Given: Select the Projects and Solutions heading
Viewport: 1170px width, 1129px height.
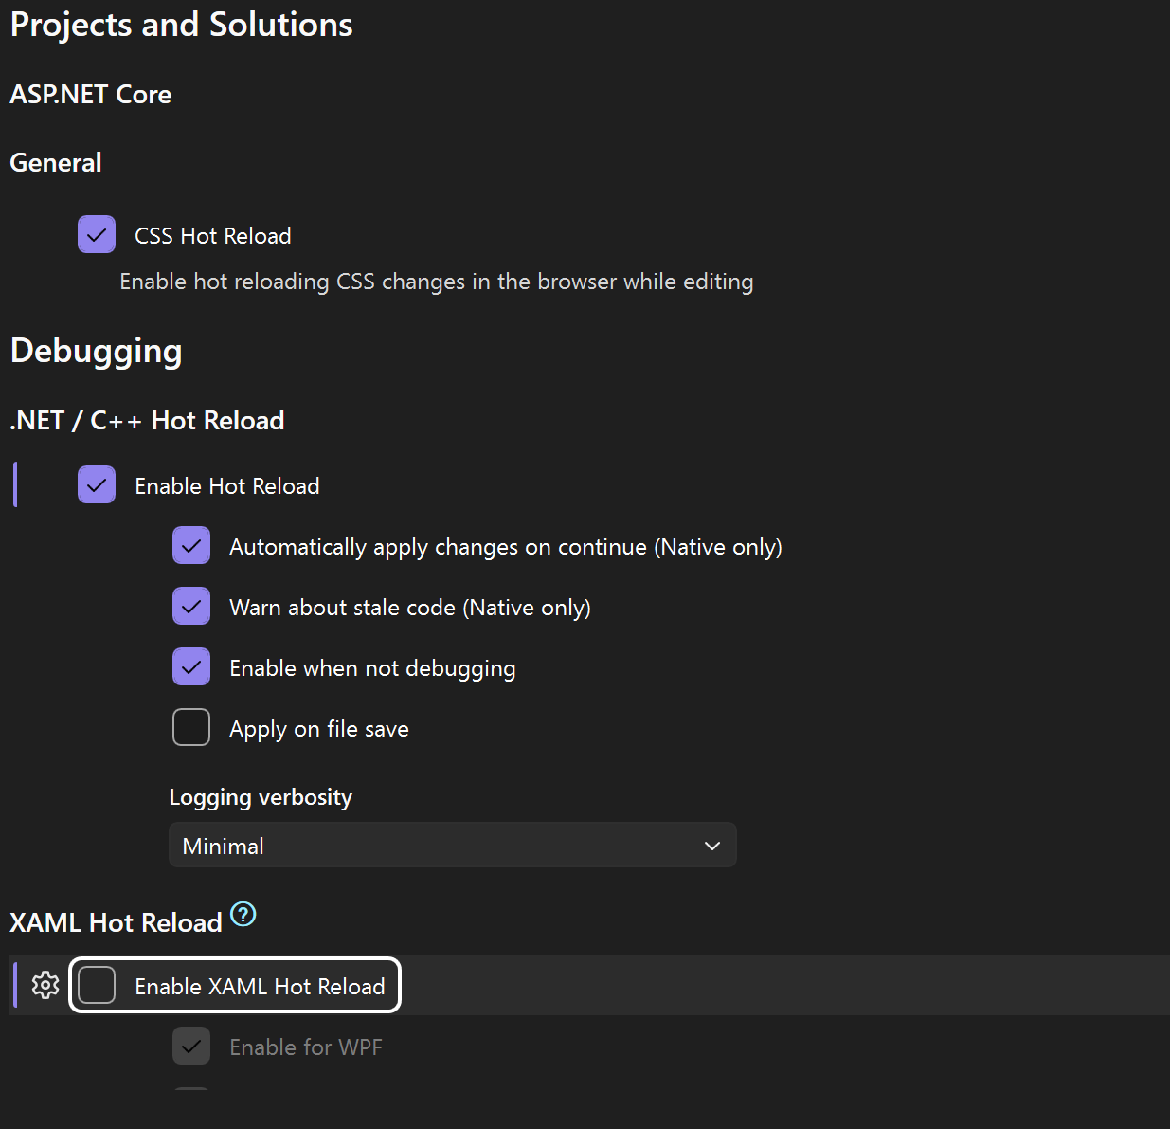Looking at the screenshot, I should pos(181,25).
